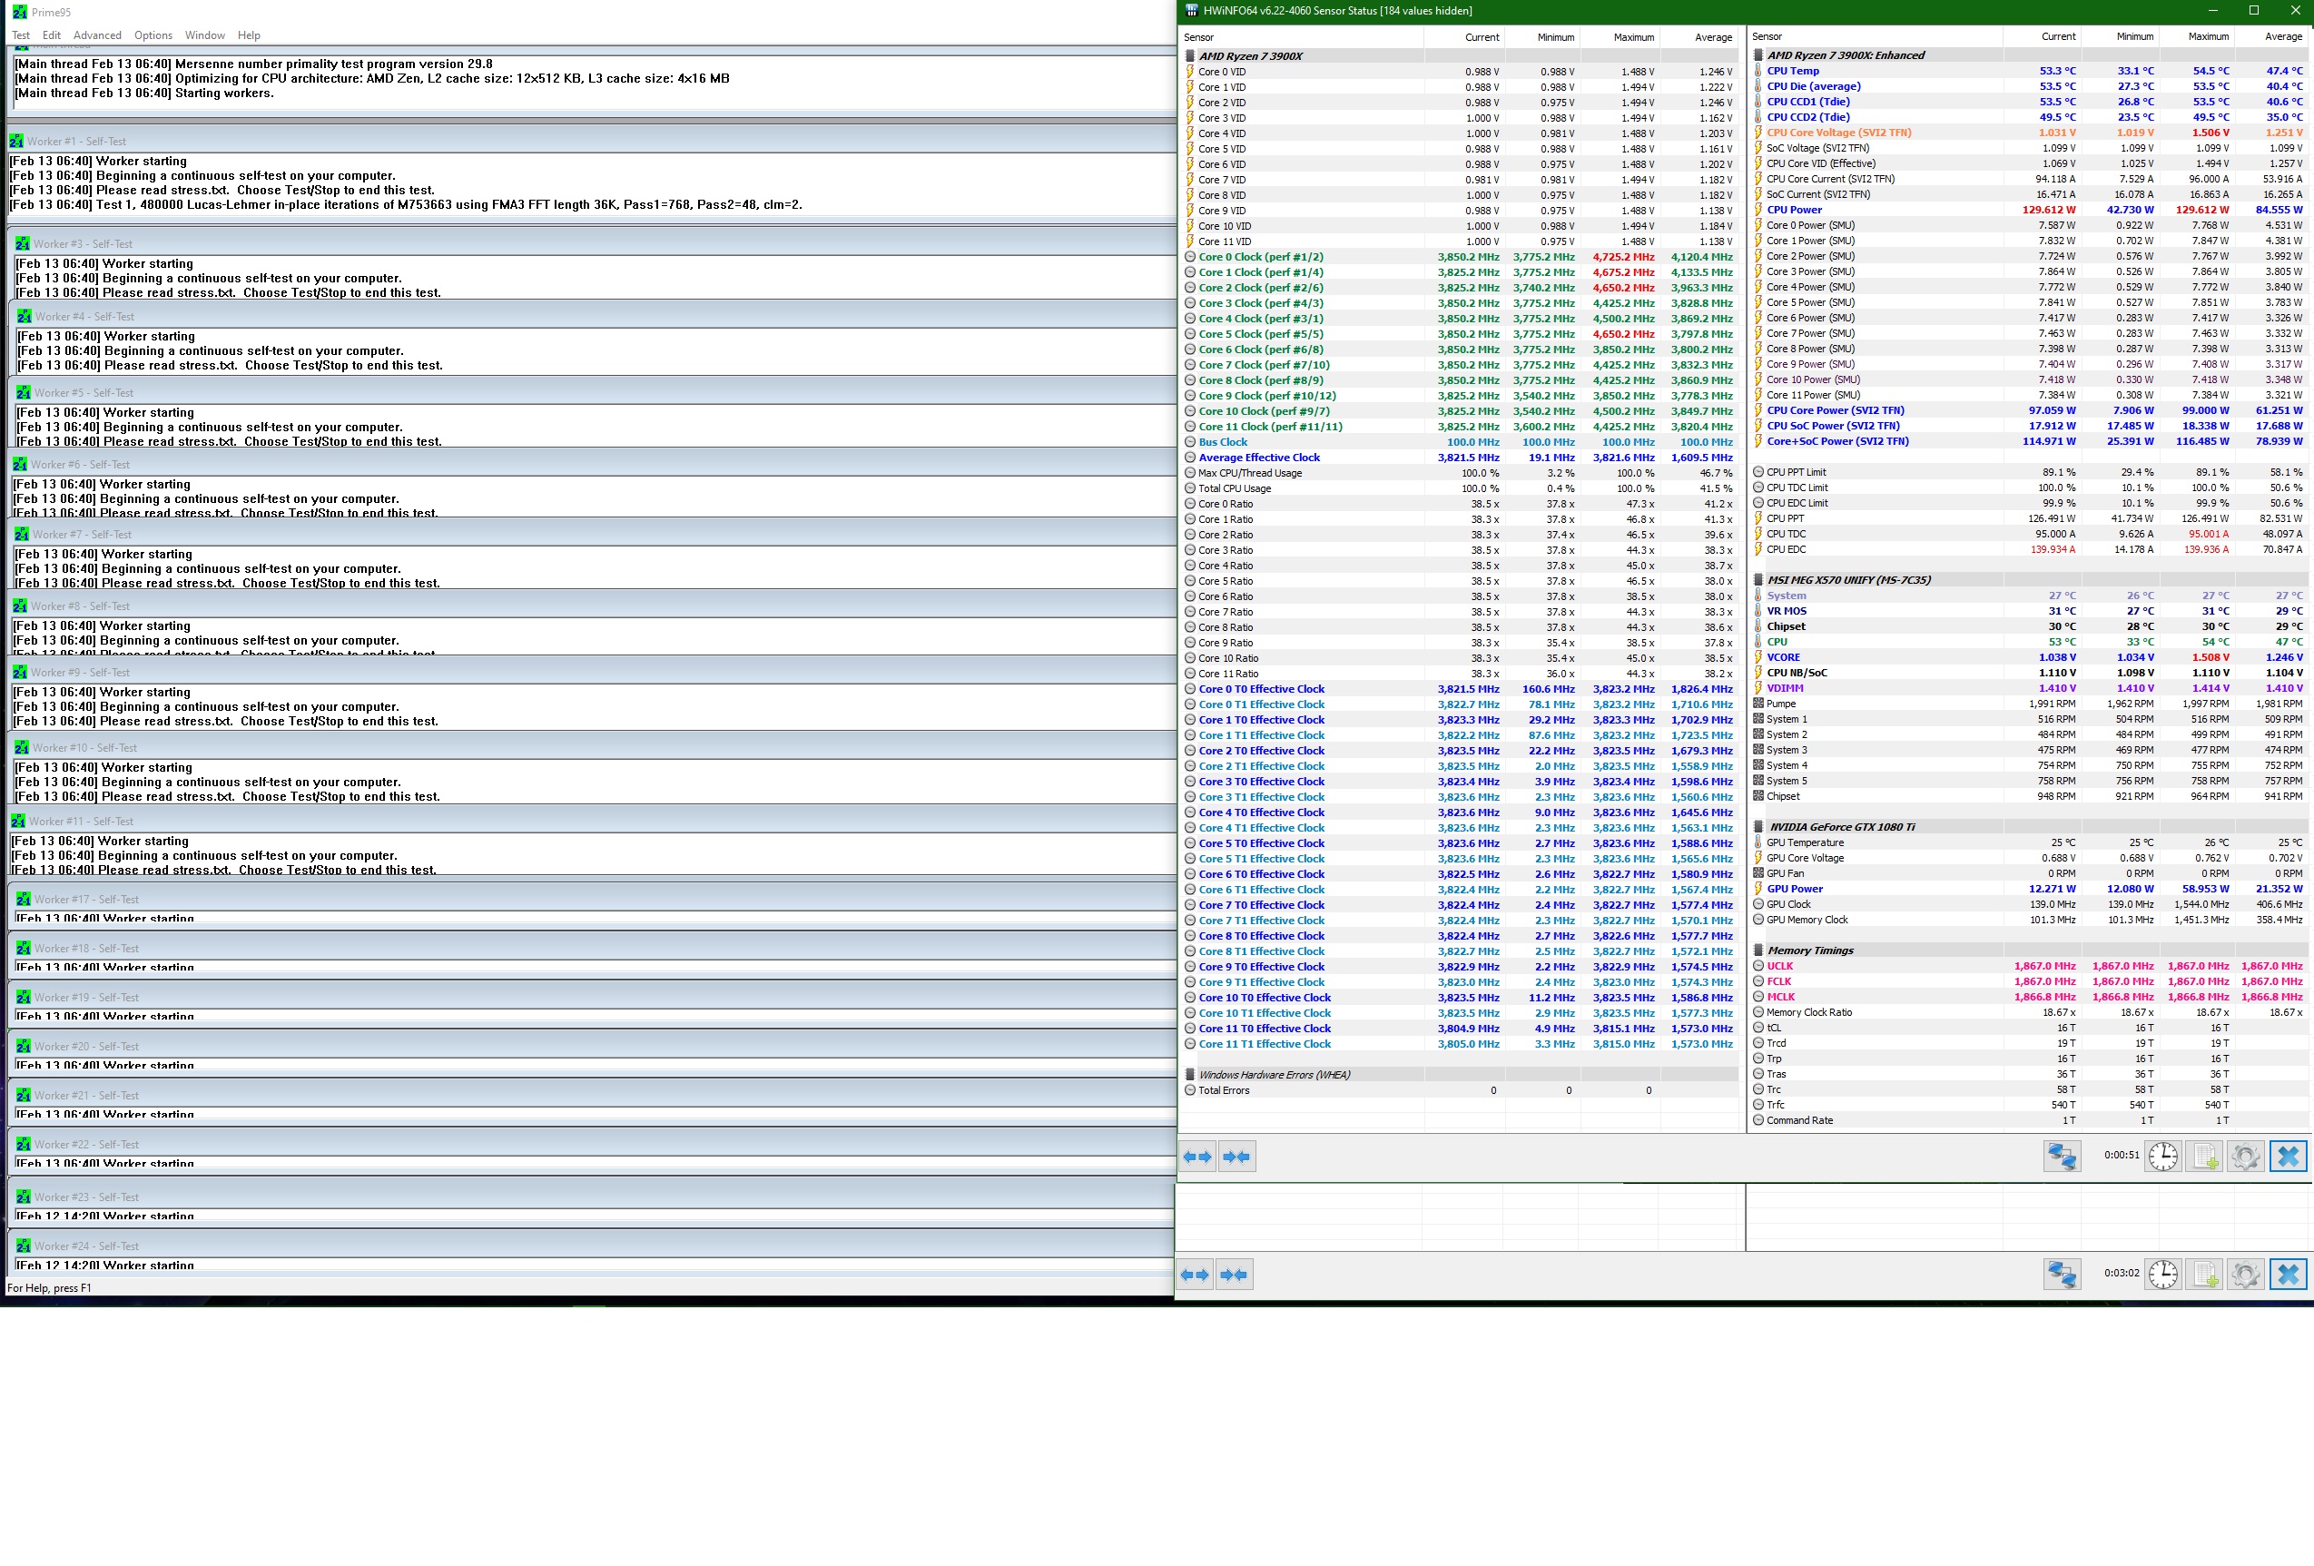Open Prime95 Options menu
The height and width of the screenshot is (1566, 2314).
[x=153, y=34]
